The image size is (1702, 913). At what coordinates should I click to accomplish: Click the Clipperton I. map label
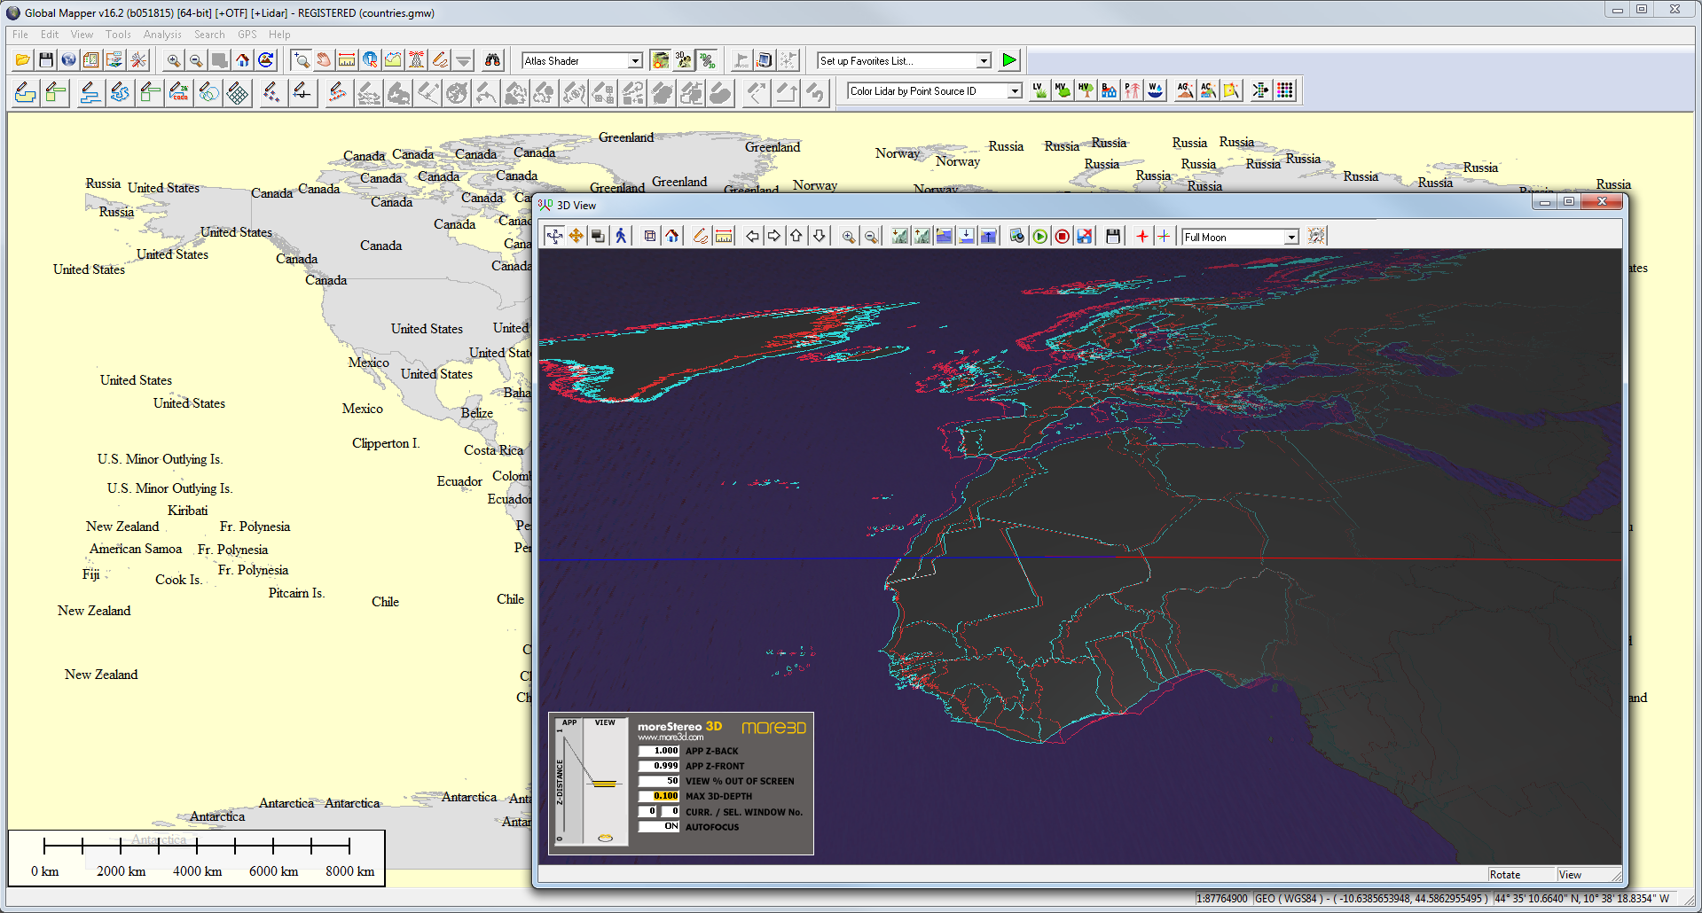(386, 443)
